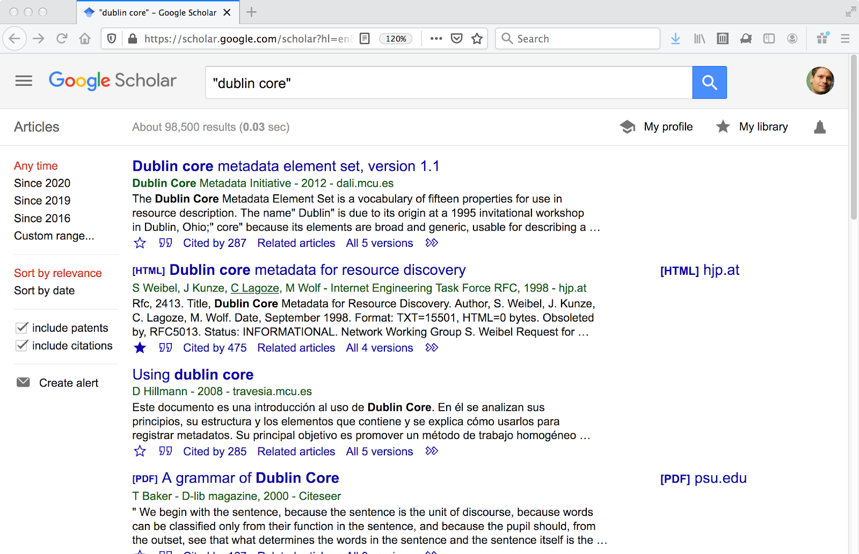Screen dimensions: 859x554
Task: Open the browser home page
Action: (x=85, y=39)
